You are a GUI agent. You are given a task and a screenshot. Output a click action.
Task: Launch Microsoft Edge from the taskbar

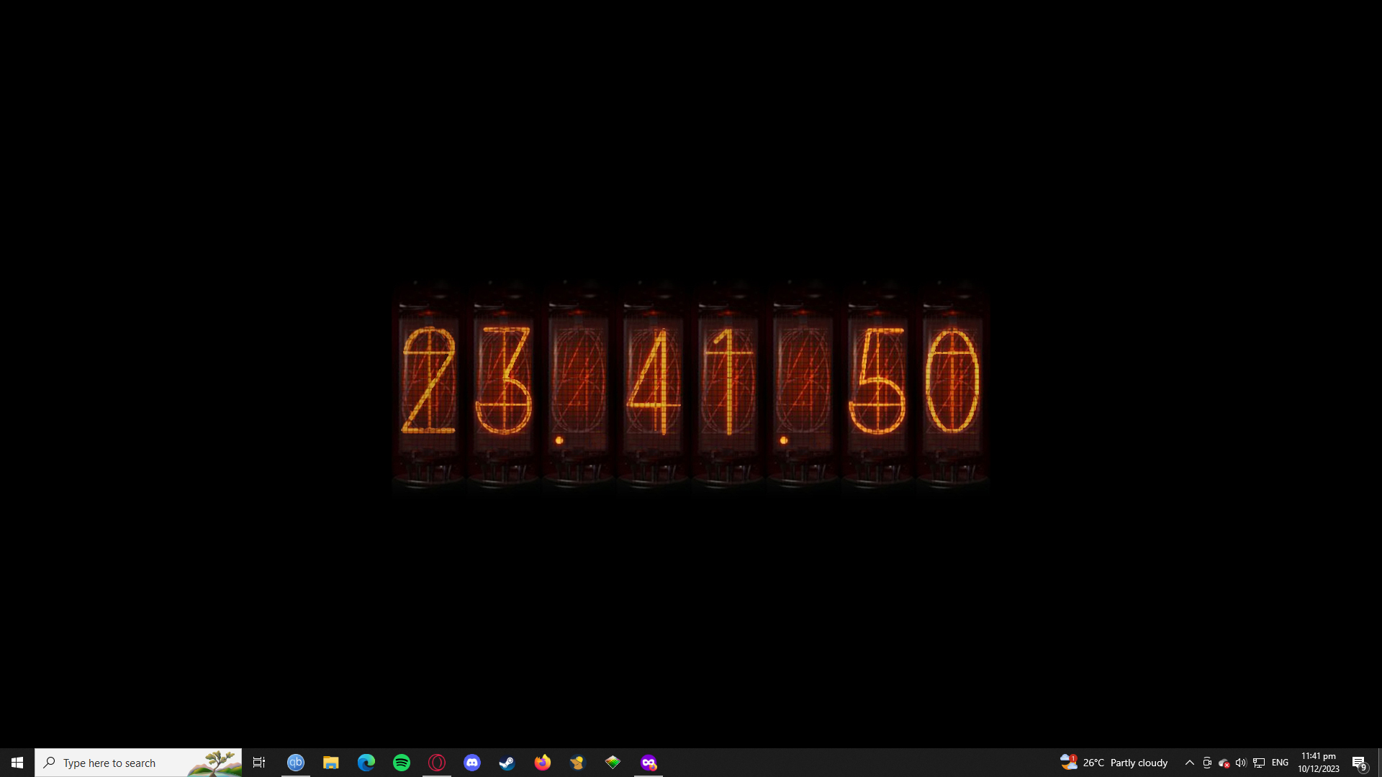pos(366,763)
